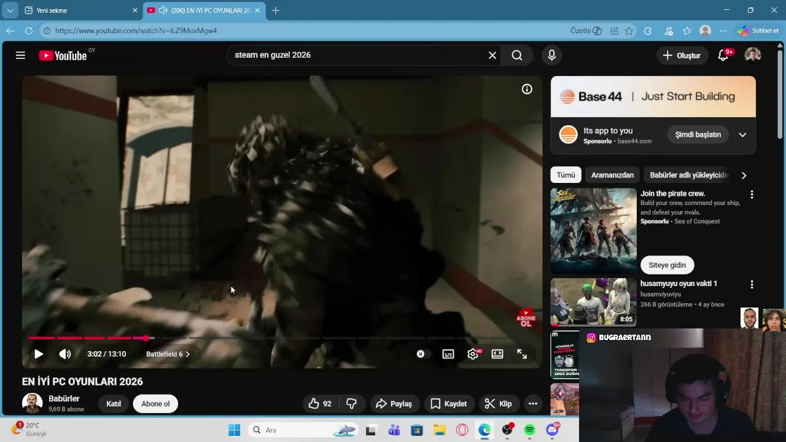
Task: Open options for husamyuyu oyun vakti video
Action: click(x=752, y=285)
